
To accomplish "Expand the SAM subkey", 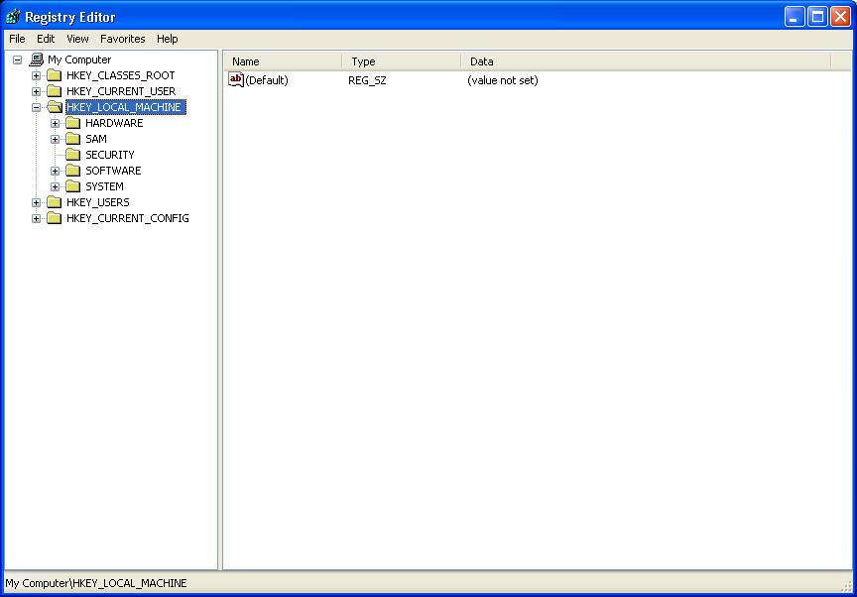I will (56, 139).
